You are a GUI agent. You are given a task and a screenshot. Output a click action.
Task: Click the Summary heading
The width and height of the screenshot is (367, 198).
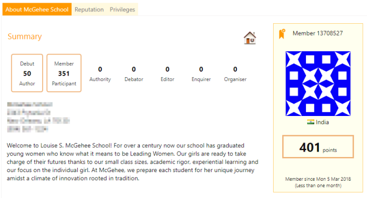25,37
